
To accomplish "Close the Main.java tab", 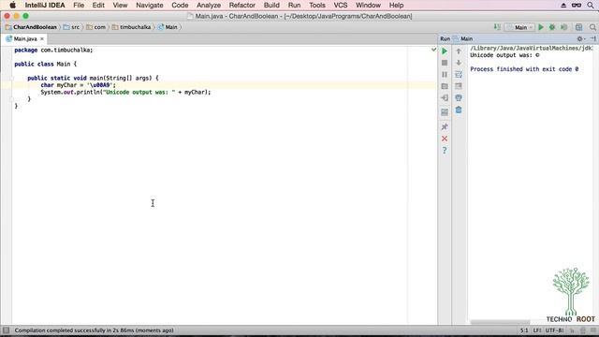I will (x=42, y=39).
